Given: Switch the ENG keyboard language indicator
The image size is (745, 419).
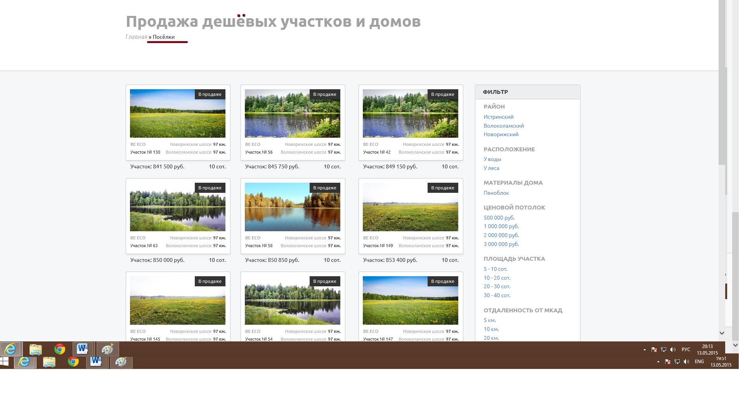Looking at the screenshot, I should [699, 362].
